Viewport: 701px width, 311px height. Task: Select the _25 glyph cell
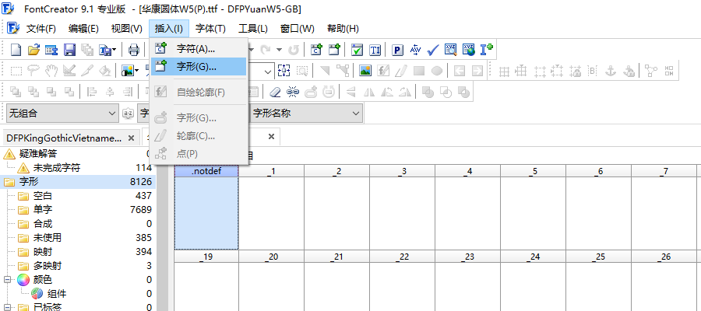[599, 281]
